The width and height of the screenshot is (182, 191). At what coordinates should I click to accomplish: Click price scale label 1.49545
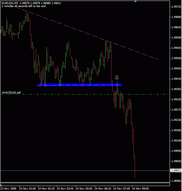pyautogui.click(x=176, y=48)
